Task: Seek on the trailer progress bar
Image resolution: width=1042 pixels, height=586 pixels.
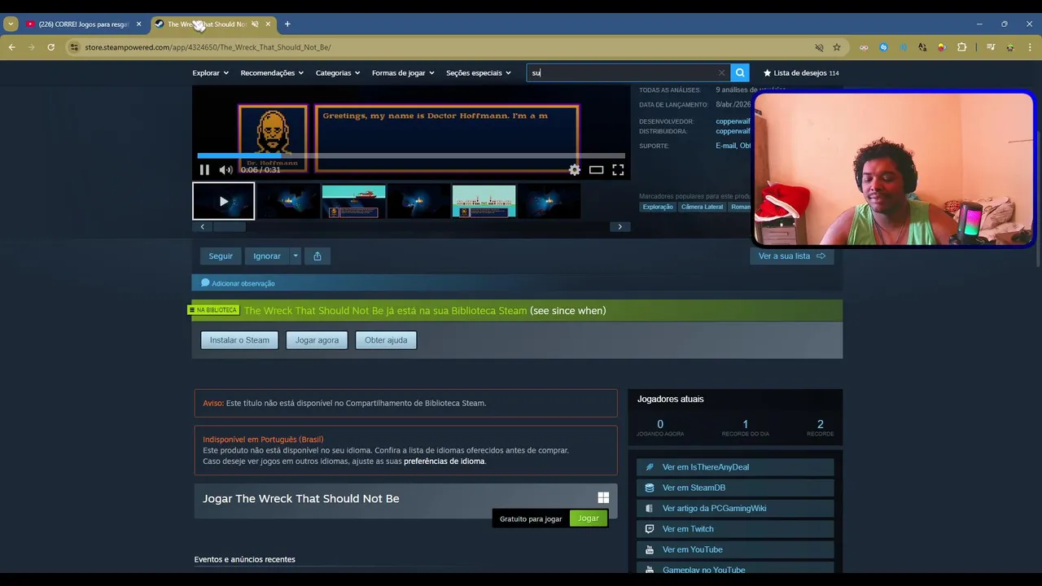Action: [411, 155]
